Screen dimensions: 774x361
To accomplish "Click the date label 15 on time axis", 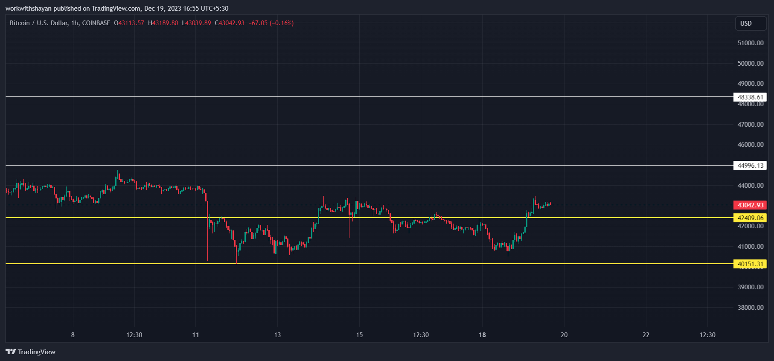I will tap(360, 335).
